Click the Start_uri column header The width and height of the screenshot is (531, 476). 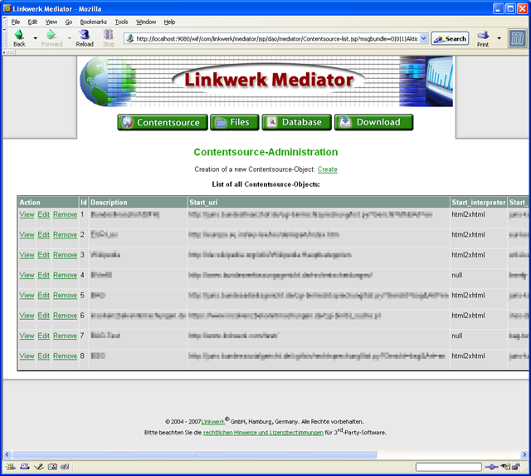point(319,203)
